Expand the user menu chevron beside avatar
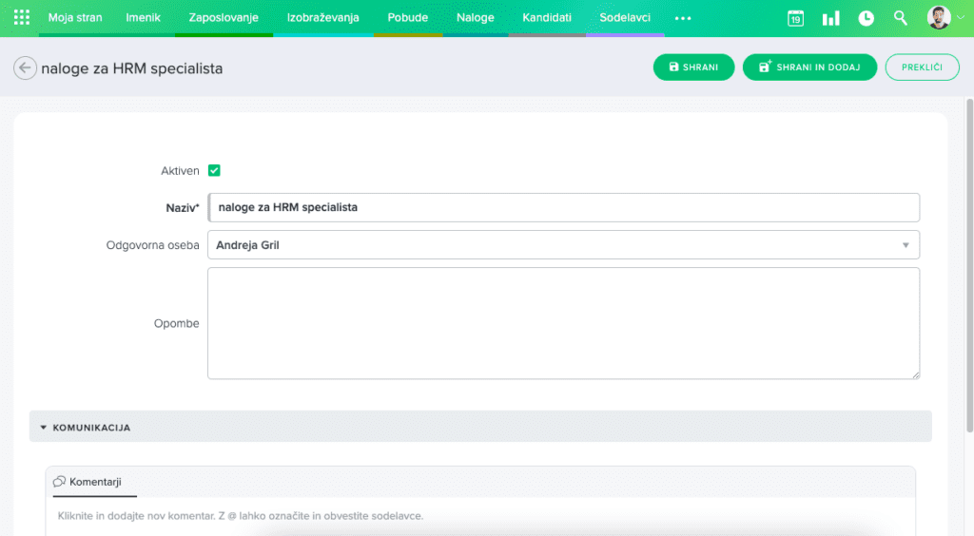The image size is (974, 536). click(960, 18)
